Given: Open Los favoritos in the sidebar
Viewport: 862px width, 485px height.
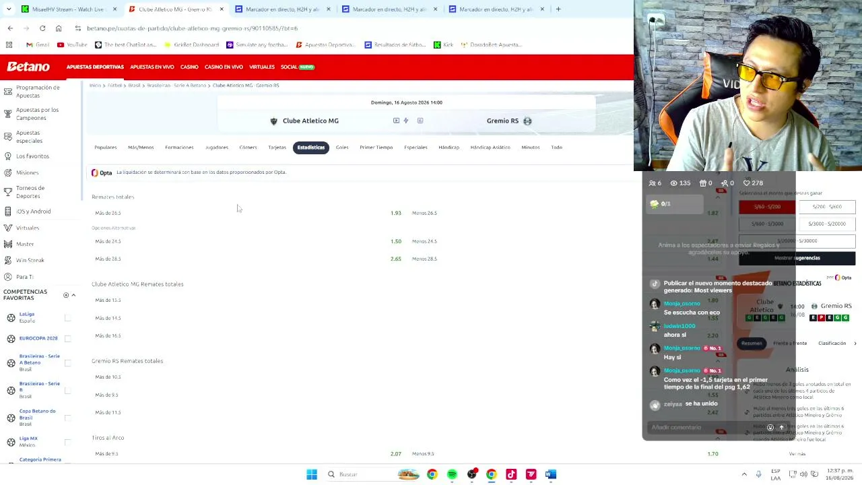Looking at the screenshot, I should 32,156.
